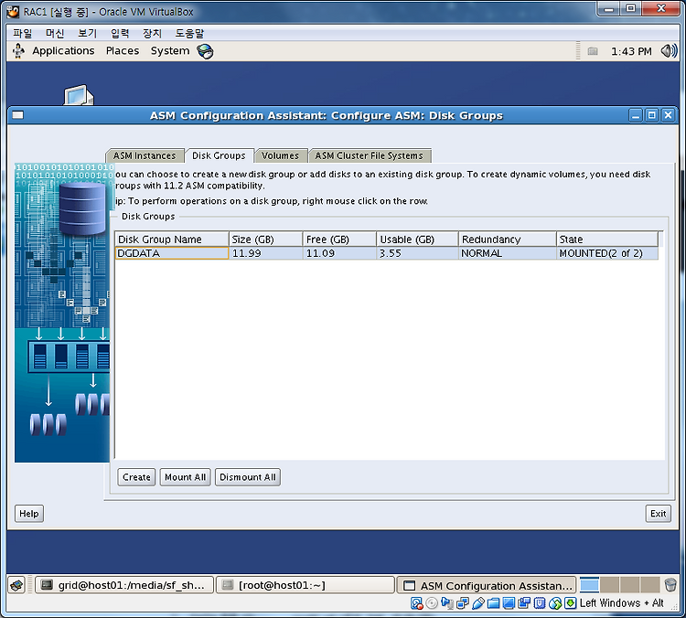Click the Exit button
686x618 pixels.
658,514
